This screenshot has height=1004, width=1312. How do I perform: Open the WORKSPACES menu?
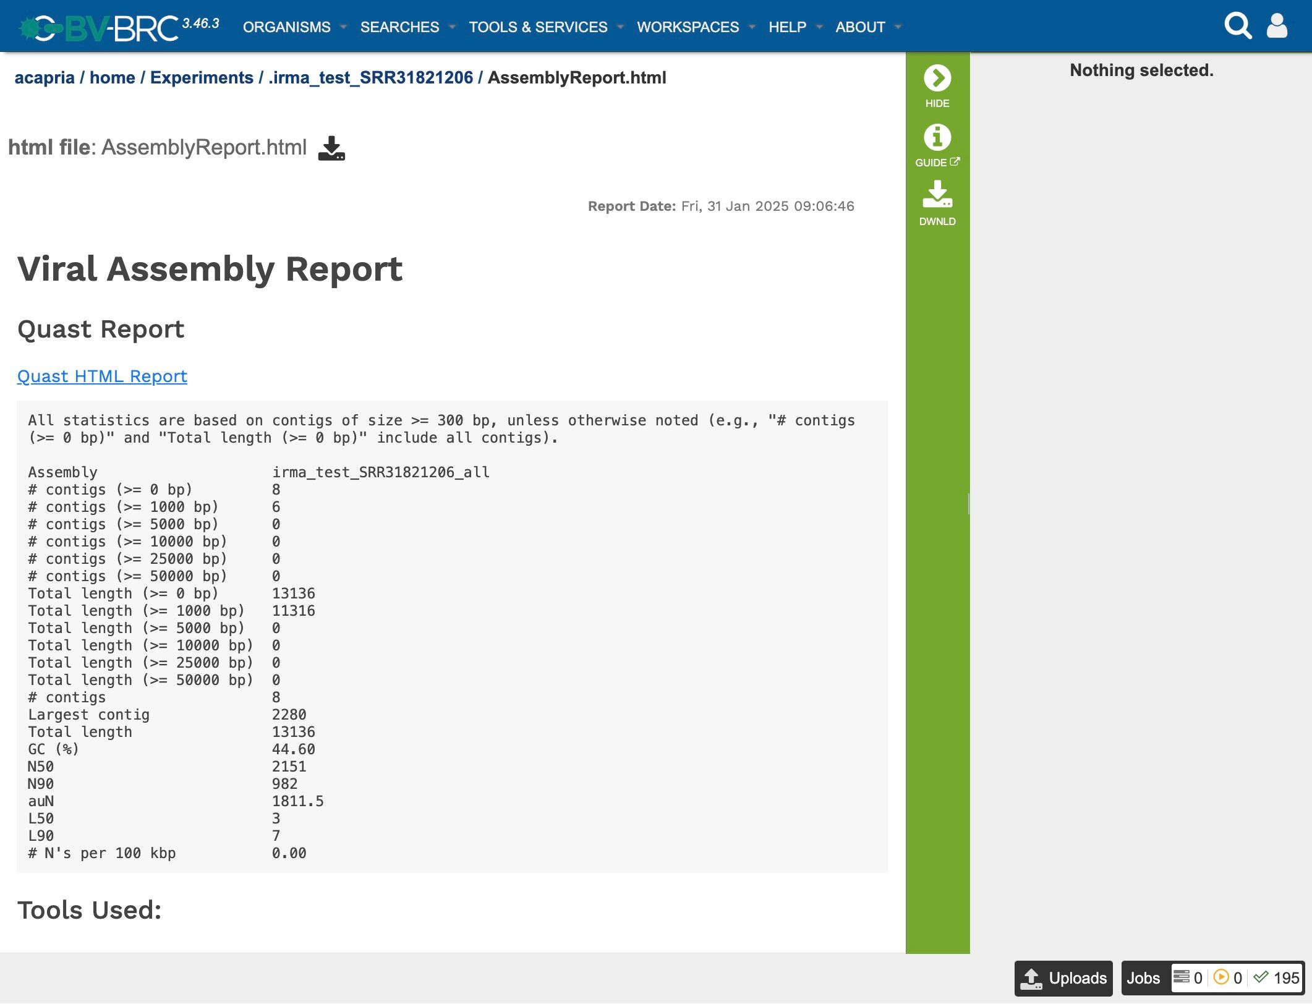[688, 27]
